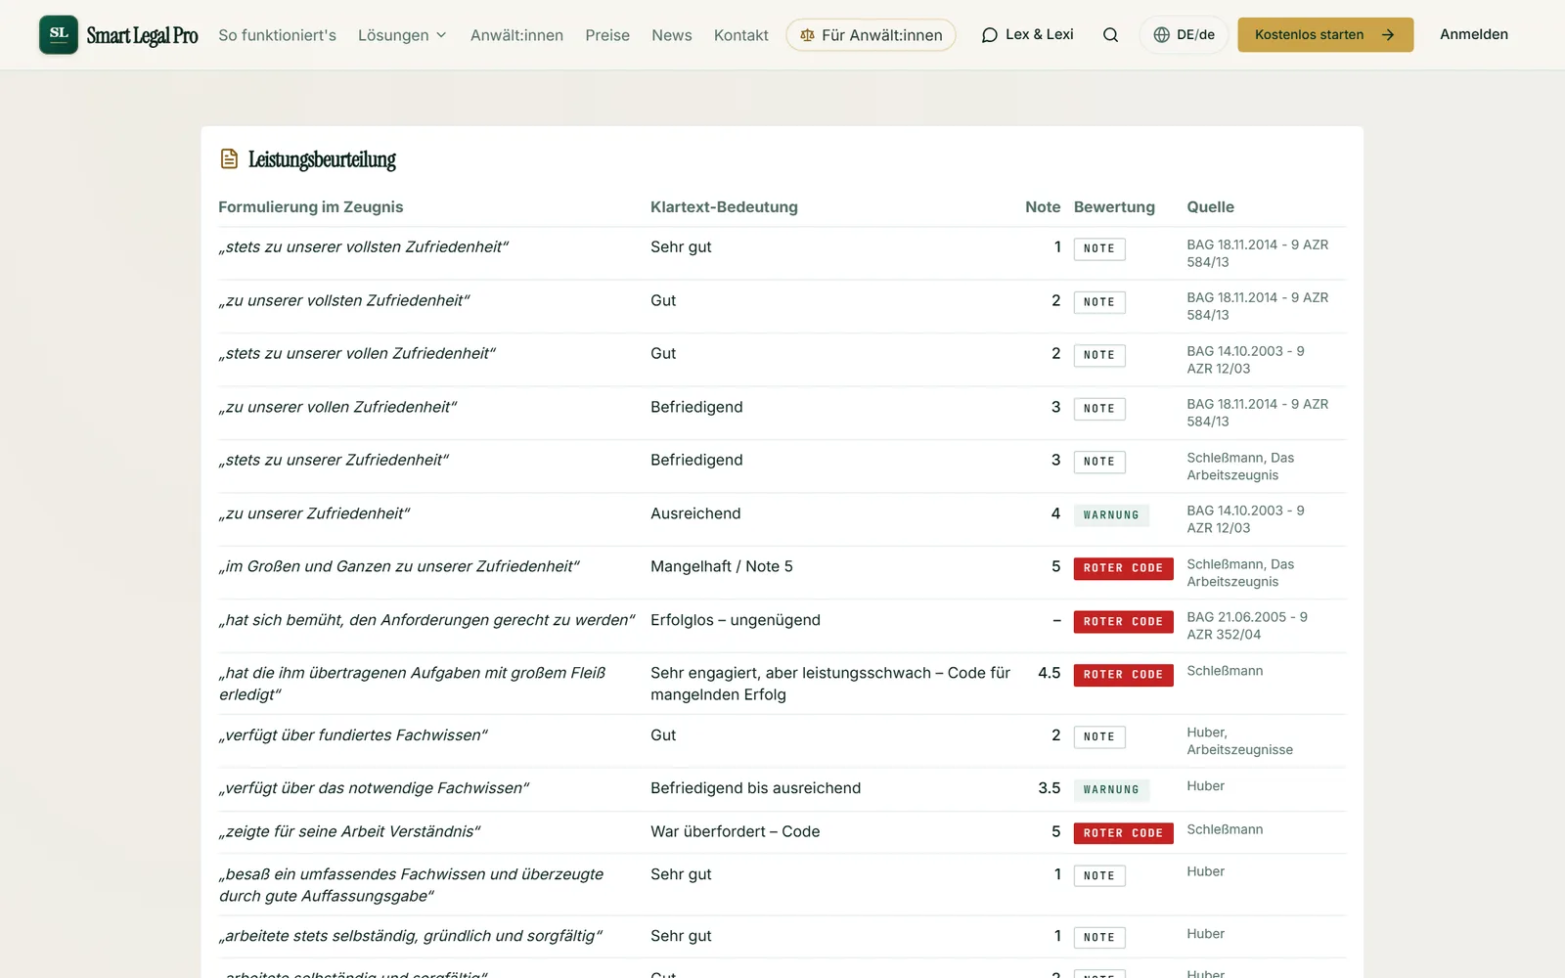Click the Quelle column header
The height and width of the screenshot is (978, 1565).
point(1210,207)
